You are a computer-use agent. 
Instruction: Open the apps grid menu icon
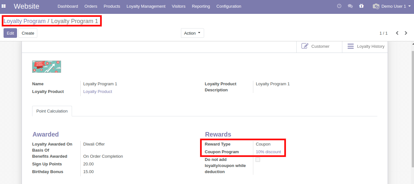[x=4, y=6]
